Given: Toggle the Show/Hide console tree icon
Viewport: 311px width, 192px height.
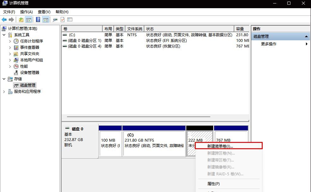Looking at the screenshot, I should click(29, 20).
